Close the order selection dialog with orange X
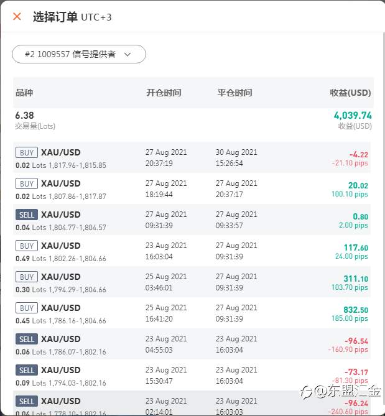This screenshot has height=416, width=385. (x=17, y=16)
